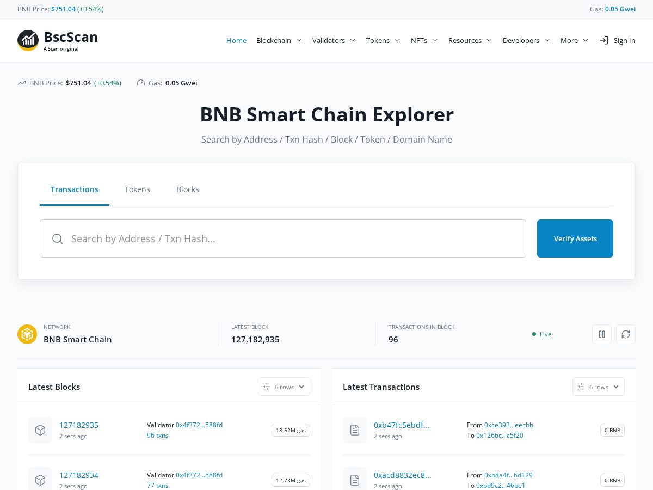The width and height of the screenshot is (653, 490).
Task: Click the top bar BNB price $751.04
Action: pyautogui.click(x=63, y=9)
